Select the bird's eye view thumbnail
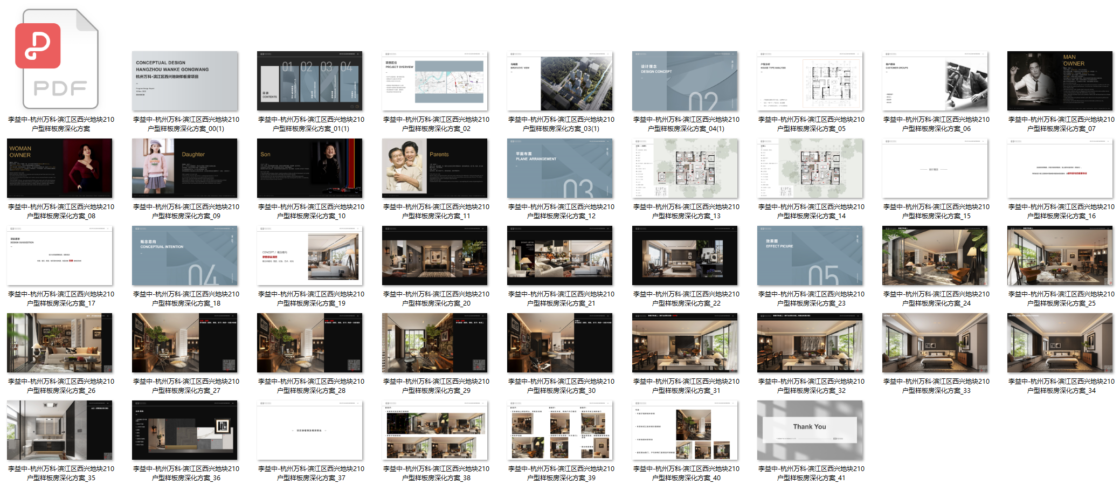1120x491 pixels. pyautogui.click(x=559, y=81)
